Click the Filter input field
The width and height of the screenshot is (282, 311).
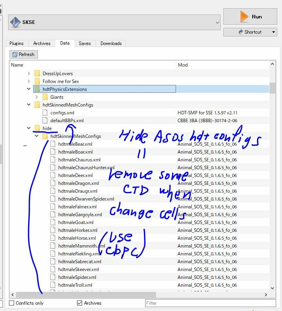click(x=210, y=303)
